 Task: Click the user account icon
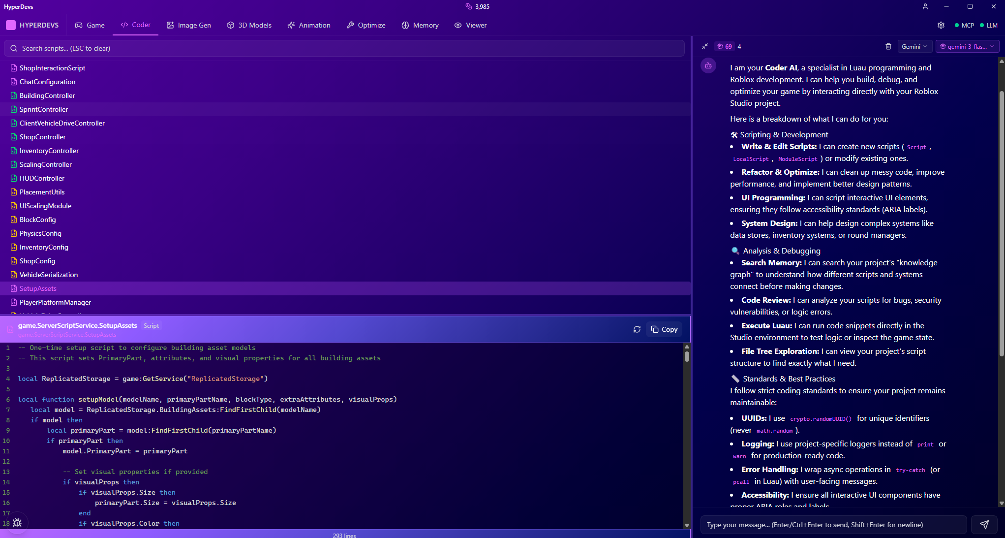925,6
